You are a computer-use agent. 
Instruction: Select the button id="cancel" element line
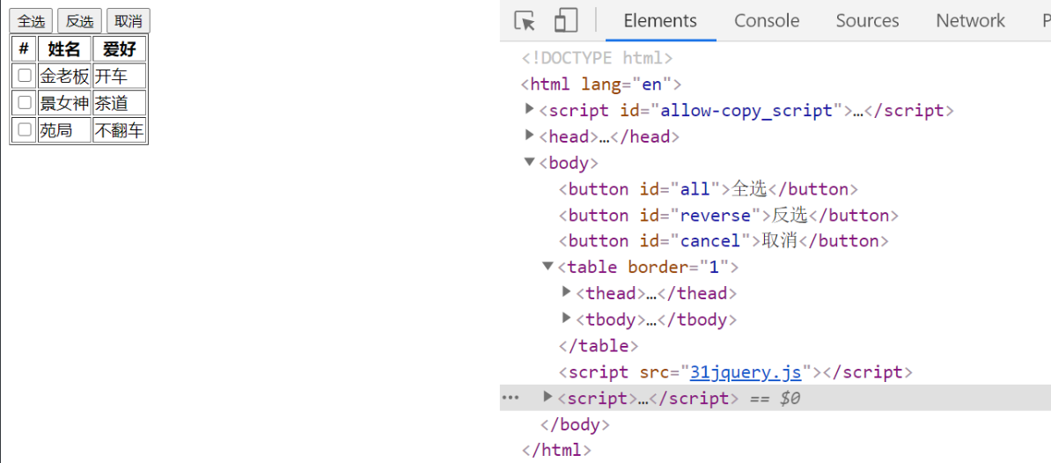pos(724,240)
